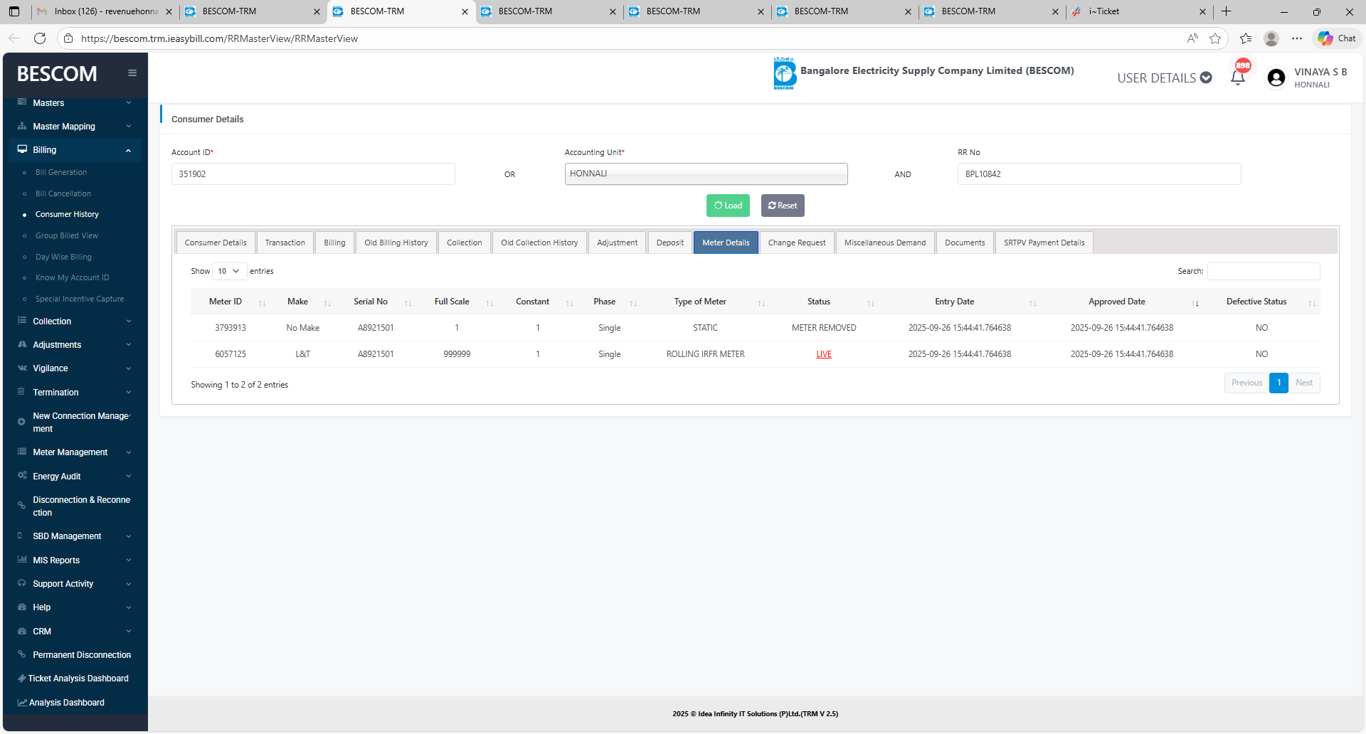Expand the USER DETAILS dropdown
This screenshot has width=1366, height=734.
coord(1164,78)
